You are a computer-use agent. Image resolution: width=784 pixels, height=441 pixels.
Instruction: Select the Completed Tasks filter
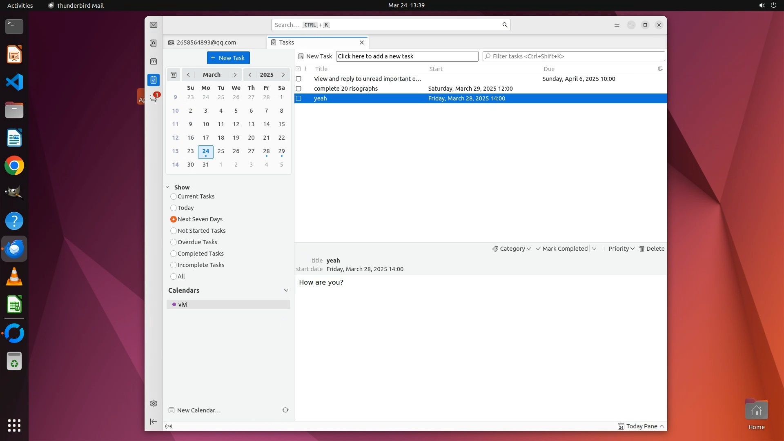(x=174, y=254)
